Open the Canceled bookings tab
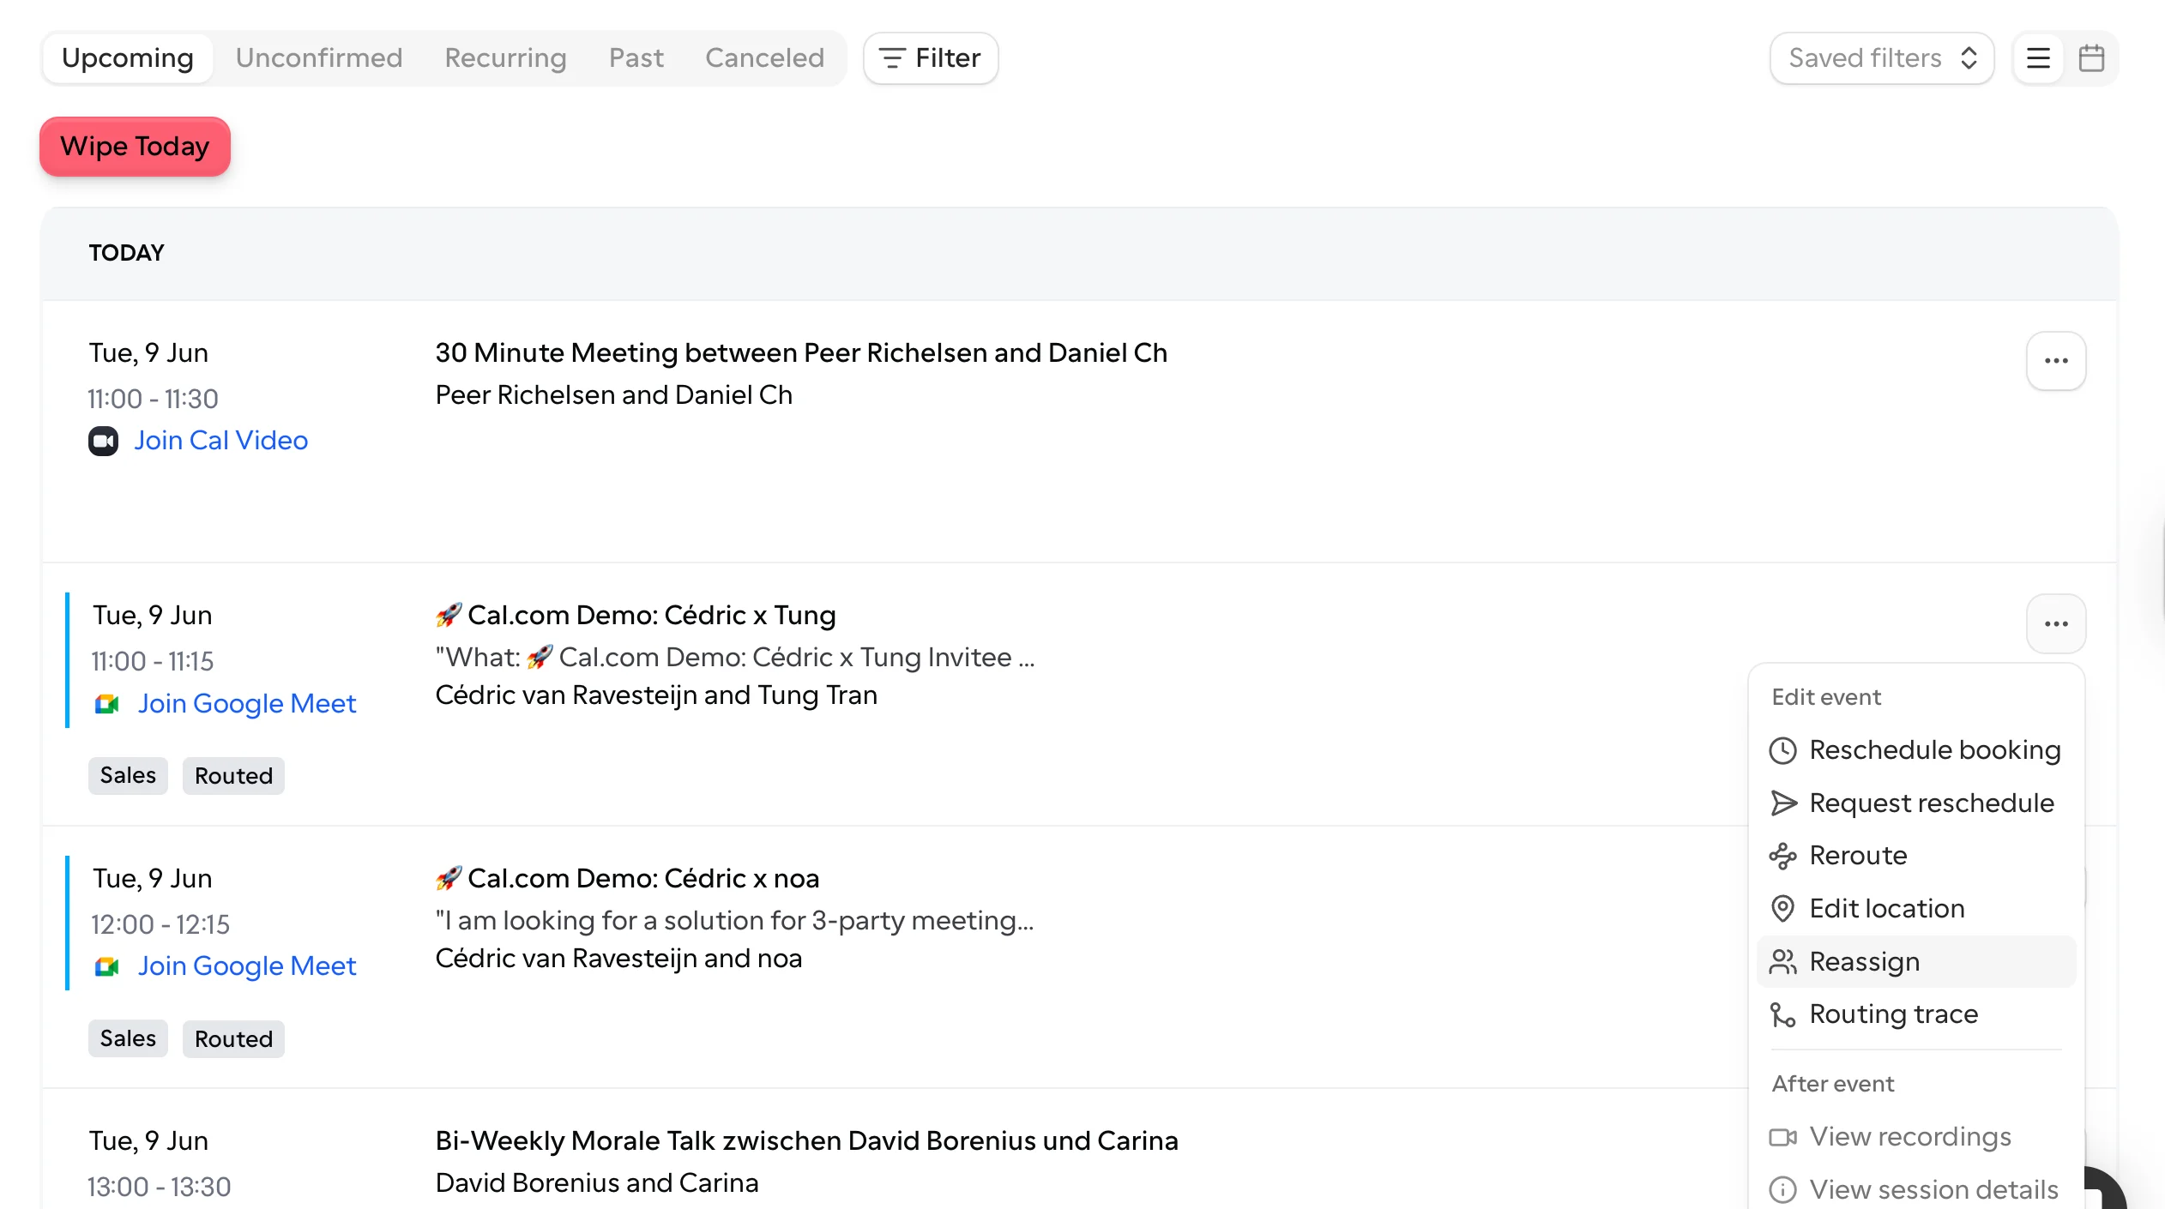 764,58
